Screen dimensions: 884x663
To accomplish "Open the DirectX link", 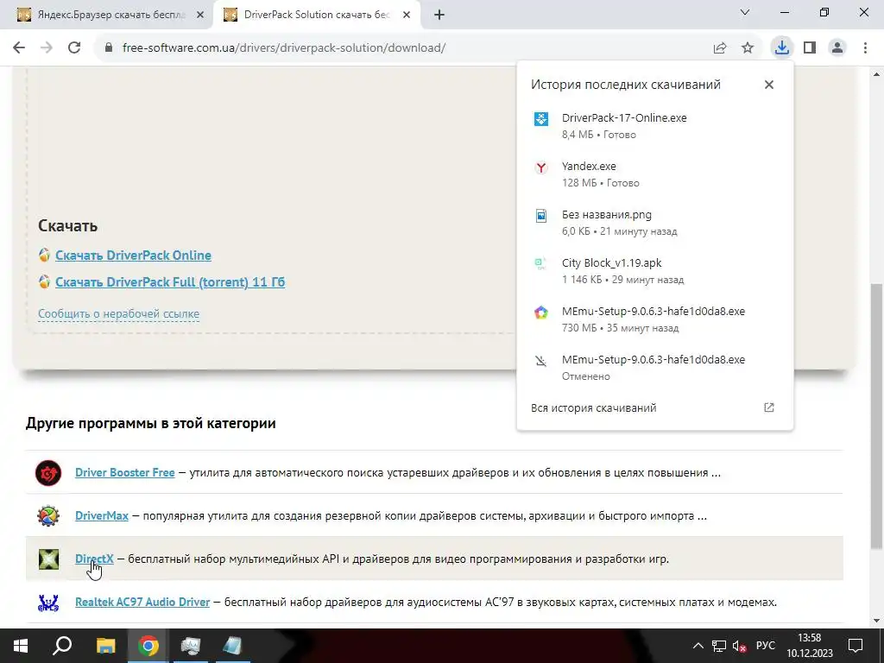I will 94,559.
